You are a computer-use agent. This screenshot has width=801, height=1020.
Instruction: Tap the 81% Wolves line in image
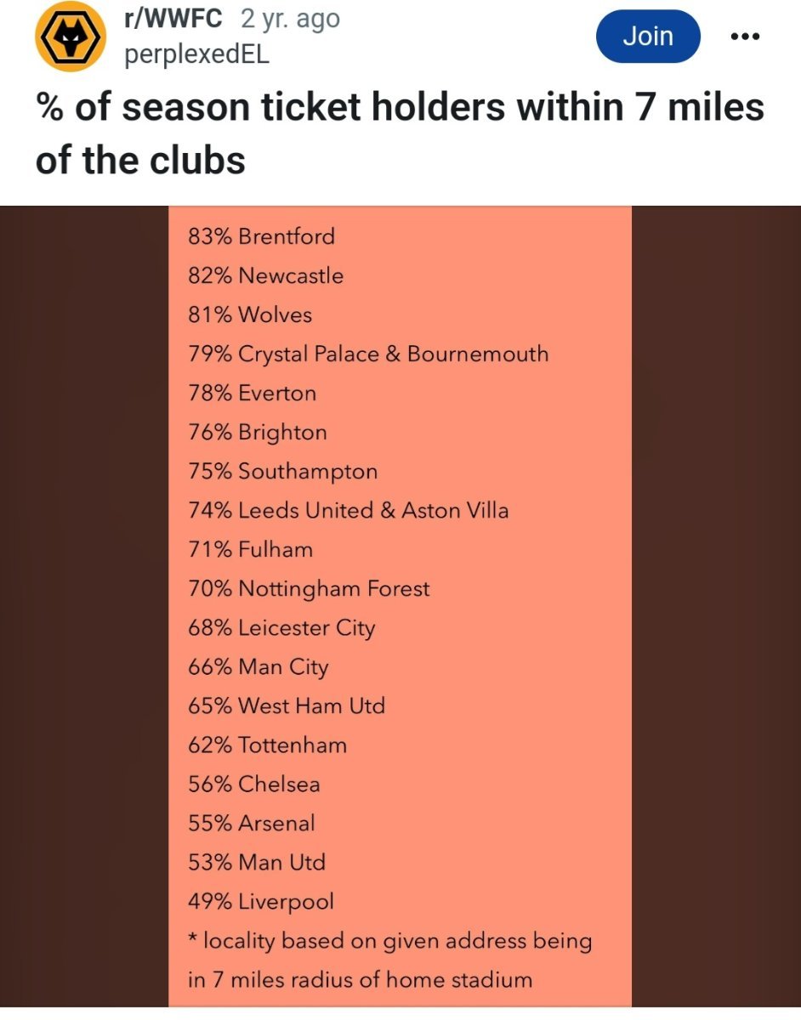click(x=250, y=314)
